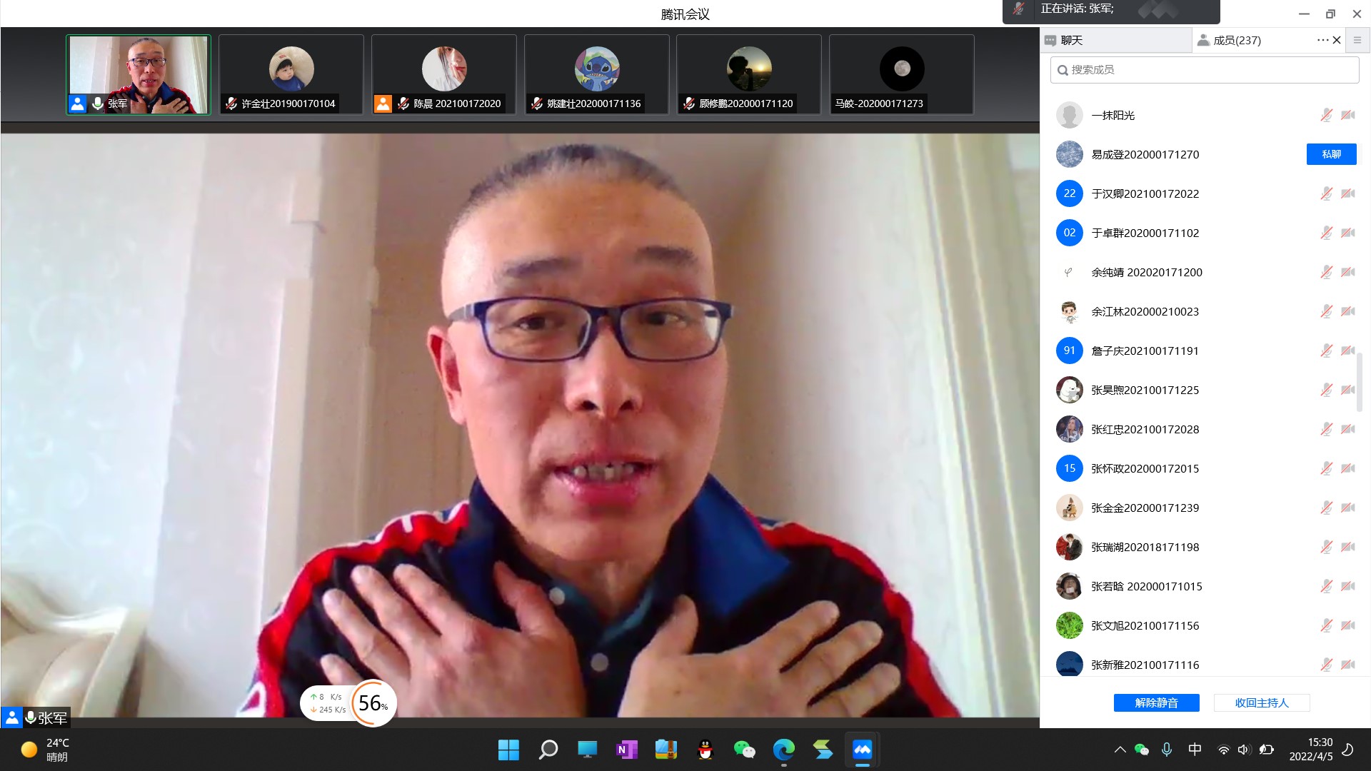The width and height of the screenshot is (1371, 771).
Task: Switch to the 聊天 chat tab
Action: point(1071,41)
